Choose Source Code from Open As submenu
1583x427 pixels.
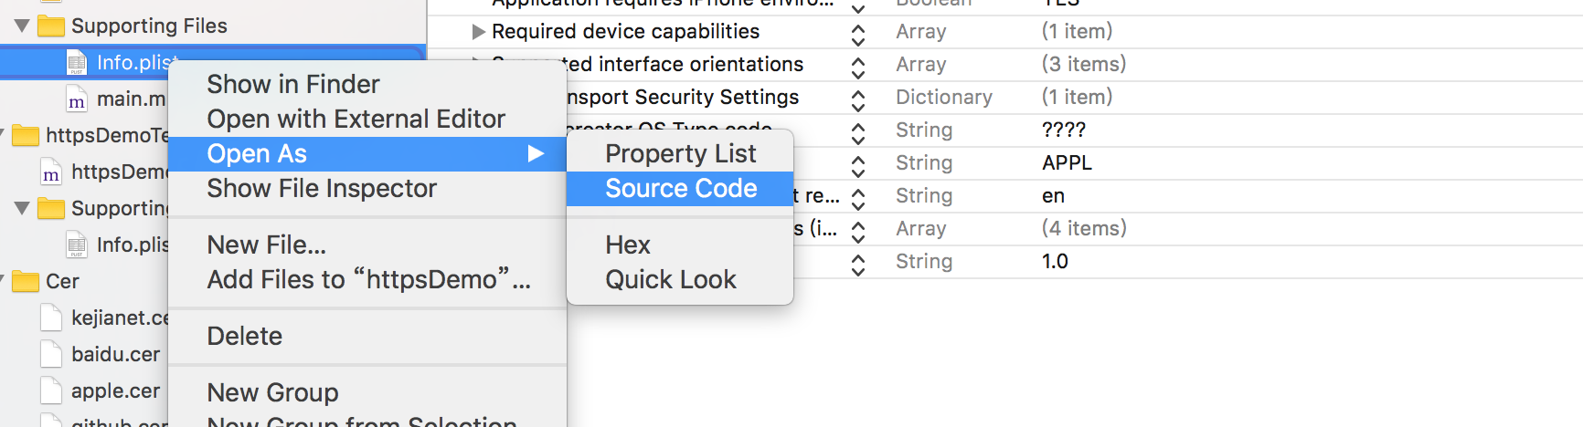click(681, 189)
